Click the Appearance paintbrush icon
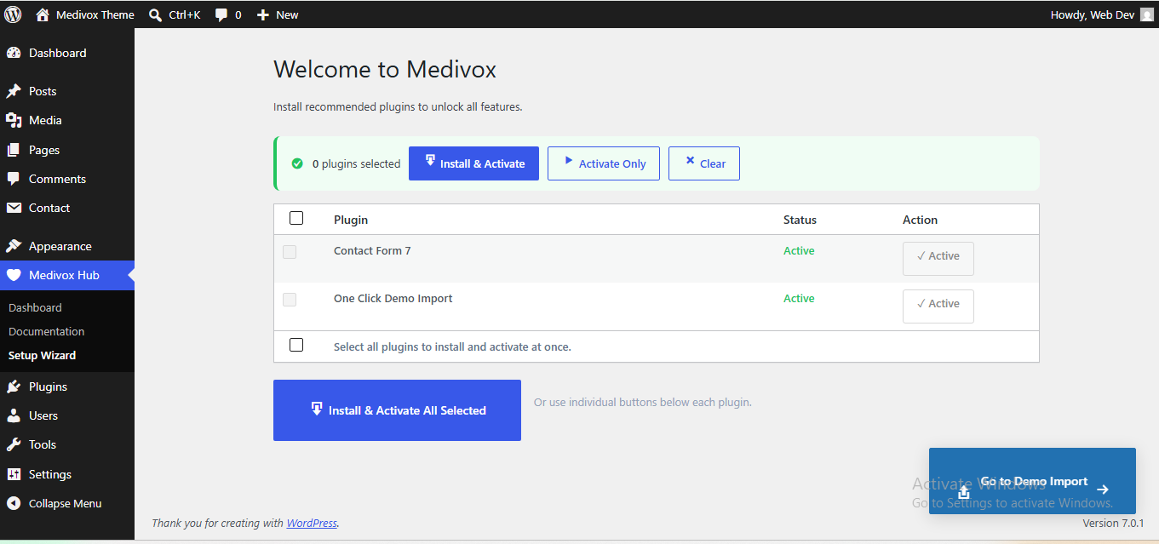Screen dimensions: 1159x544 pyautogui.click(x=13, y=246)
